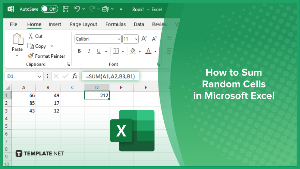
Task: Click the Redo arrow icon
Action: pyautogui.click(x=92, y=9)
